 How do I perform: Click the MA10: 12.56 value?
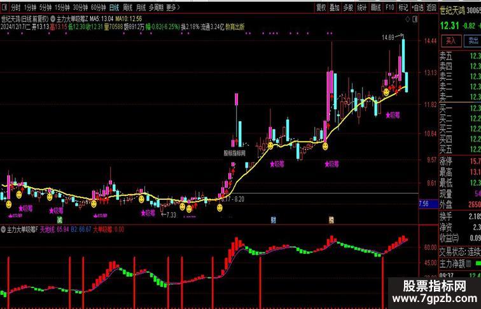click(129, 19)
